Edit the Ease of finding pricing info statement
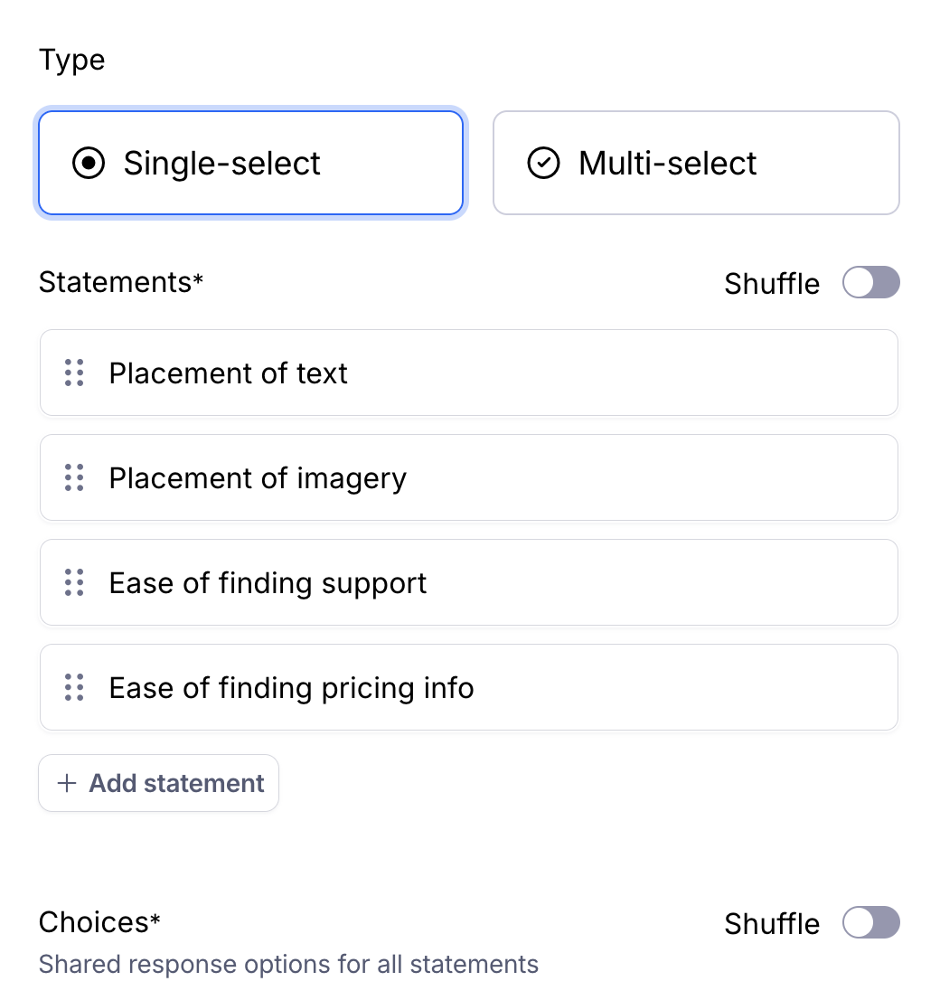Screen dimensions: 940x1000 pyautogui.click(x=488, y=687)
